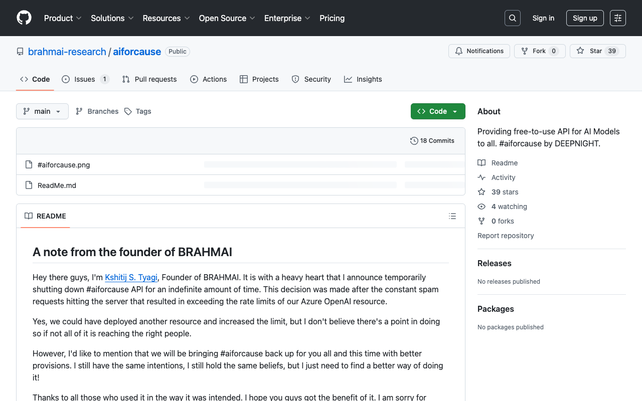Open the green Code dropdown button
The height and width of the screenshot is (401, 642).
(438, 111)
